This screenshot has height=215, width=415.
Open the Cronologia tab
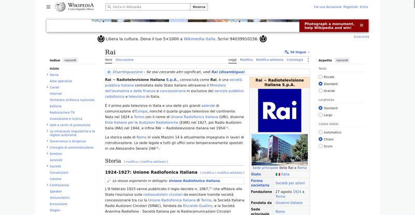point(295,60)
